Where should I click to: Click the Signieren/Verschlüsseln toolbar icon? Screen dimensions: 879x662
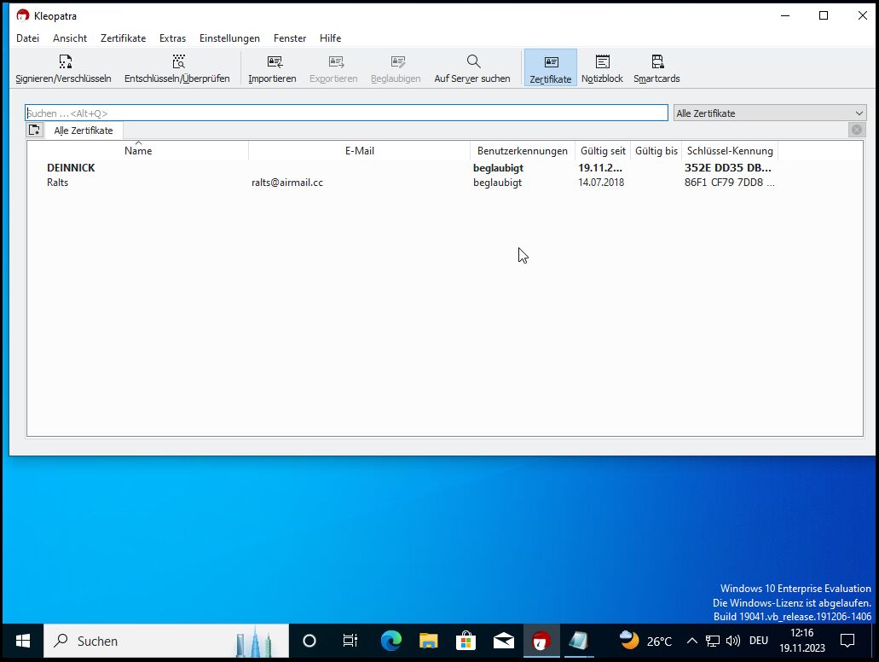(x=64, y=68)
